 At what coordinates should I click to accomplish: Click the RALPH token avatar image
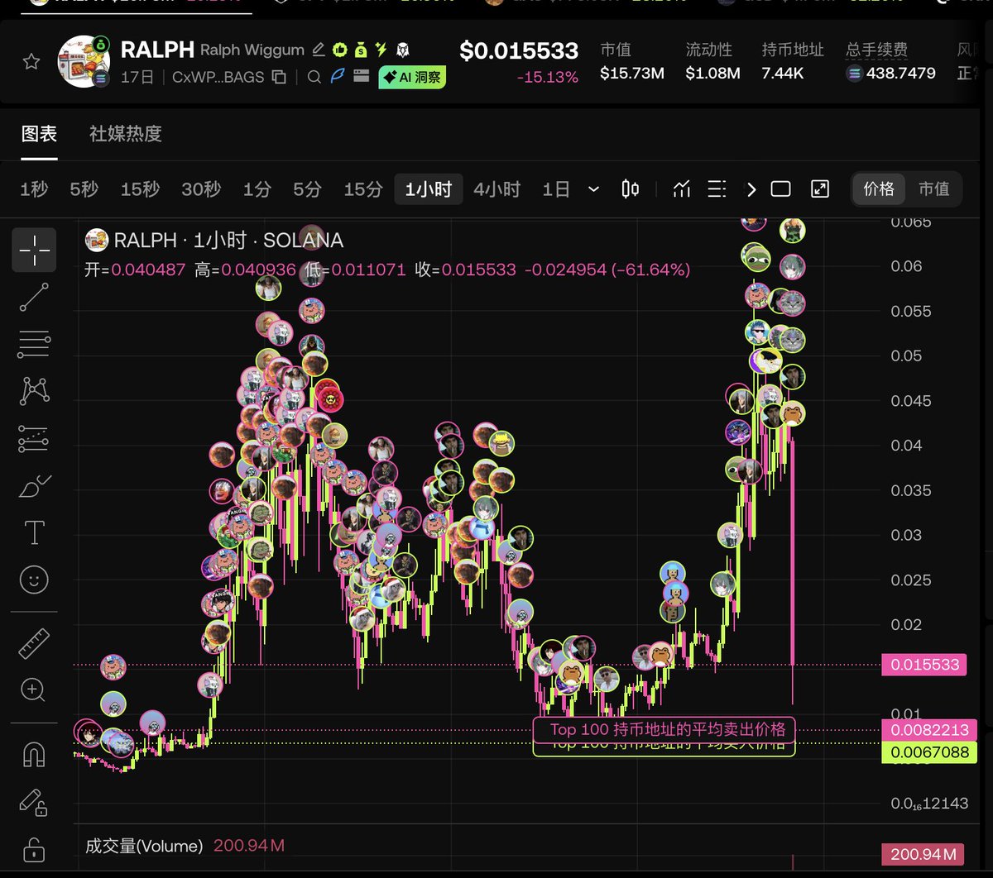(84, 62)
